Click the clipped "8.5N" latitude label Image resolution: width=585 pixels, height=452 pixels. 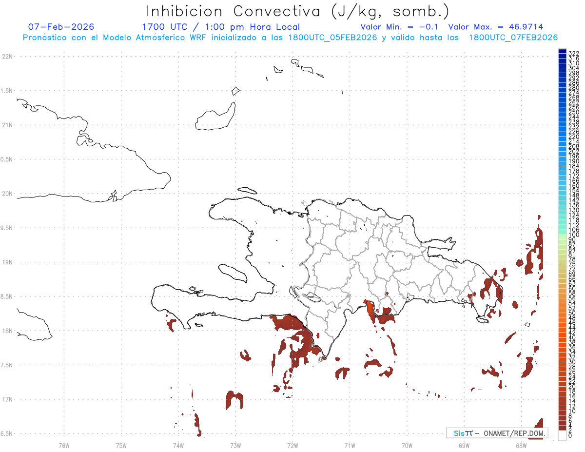[x=7, y=296]
